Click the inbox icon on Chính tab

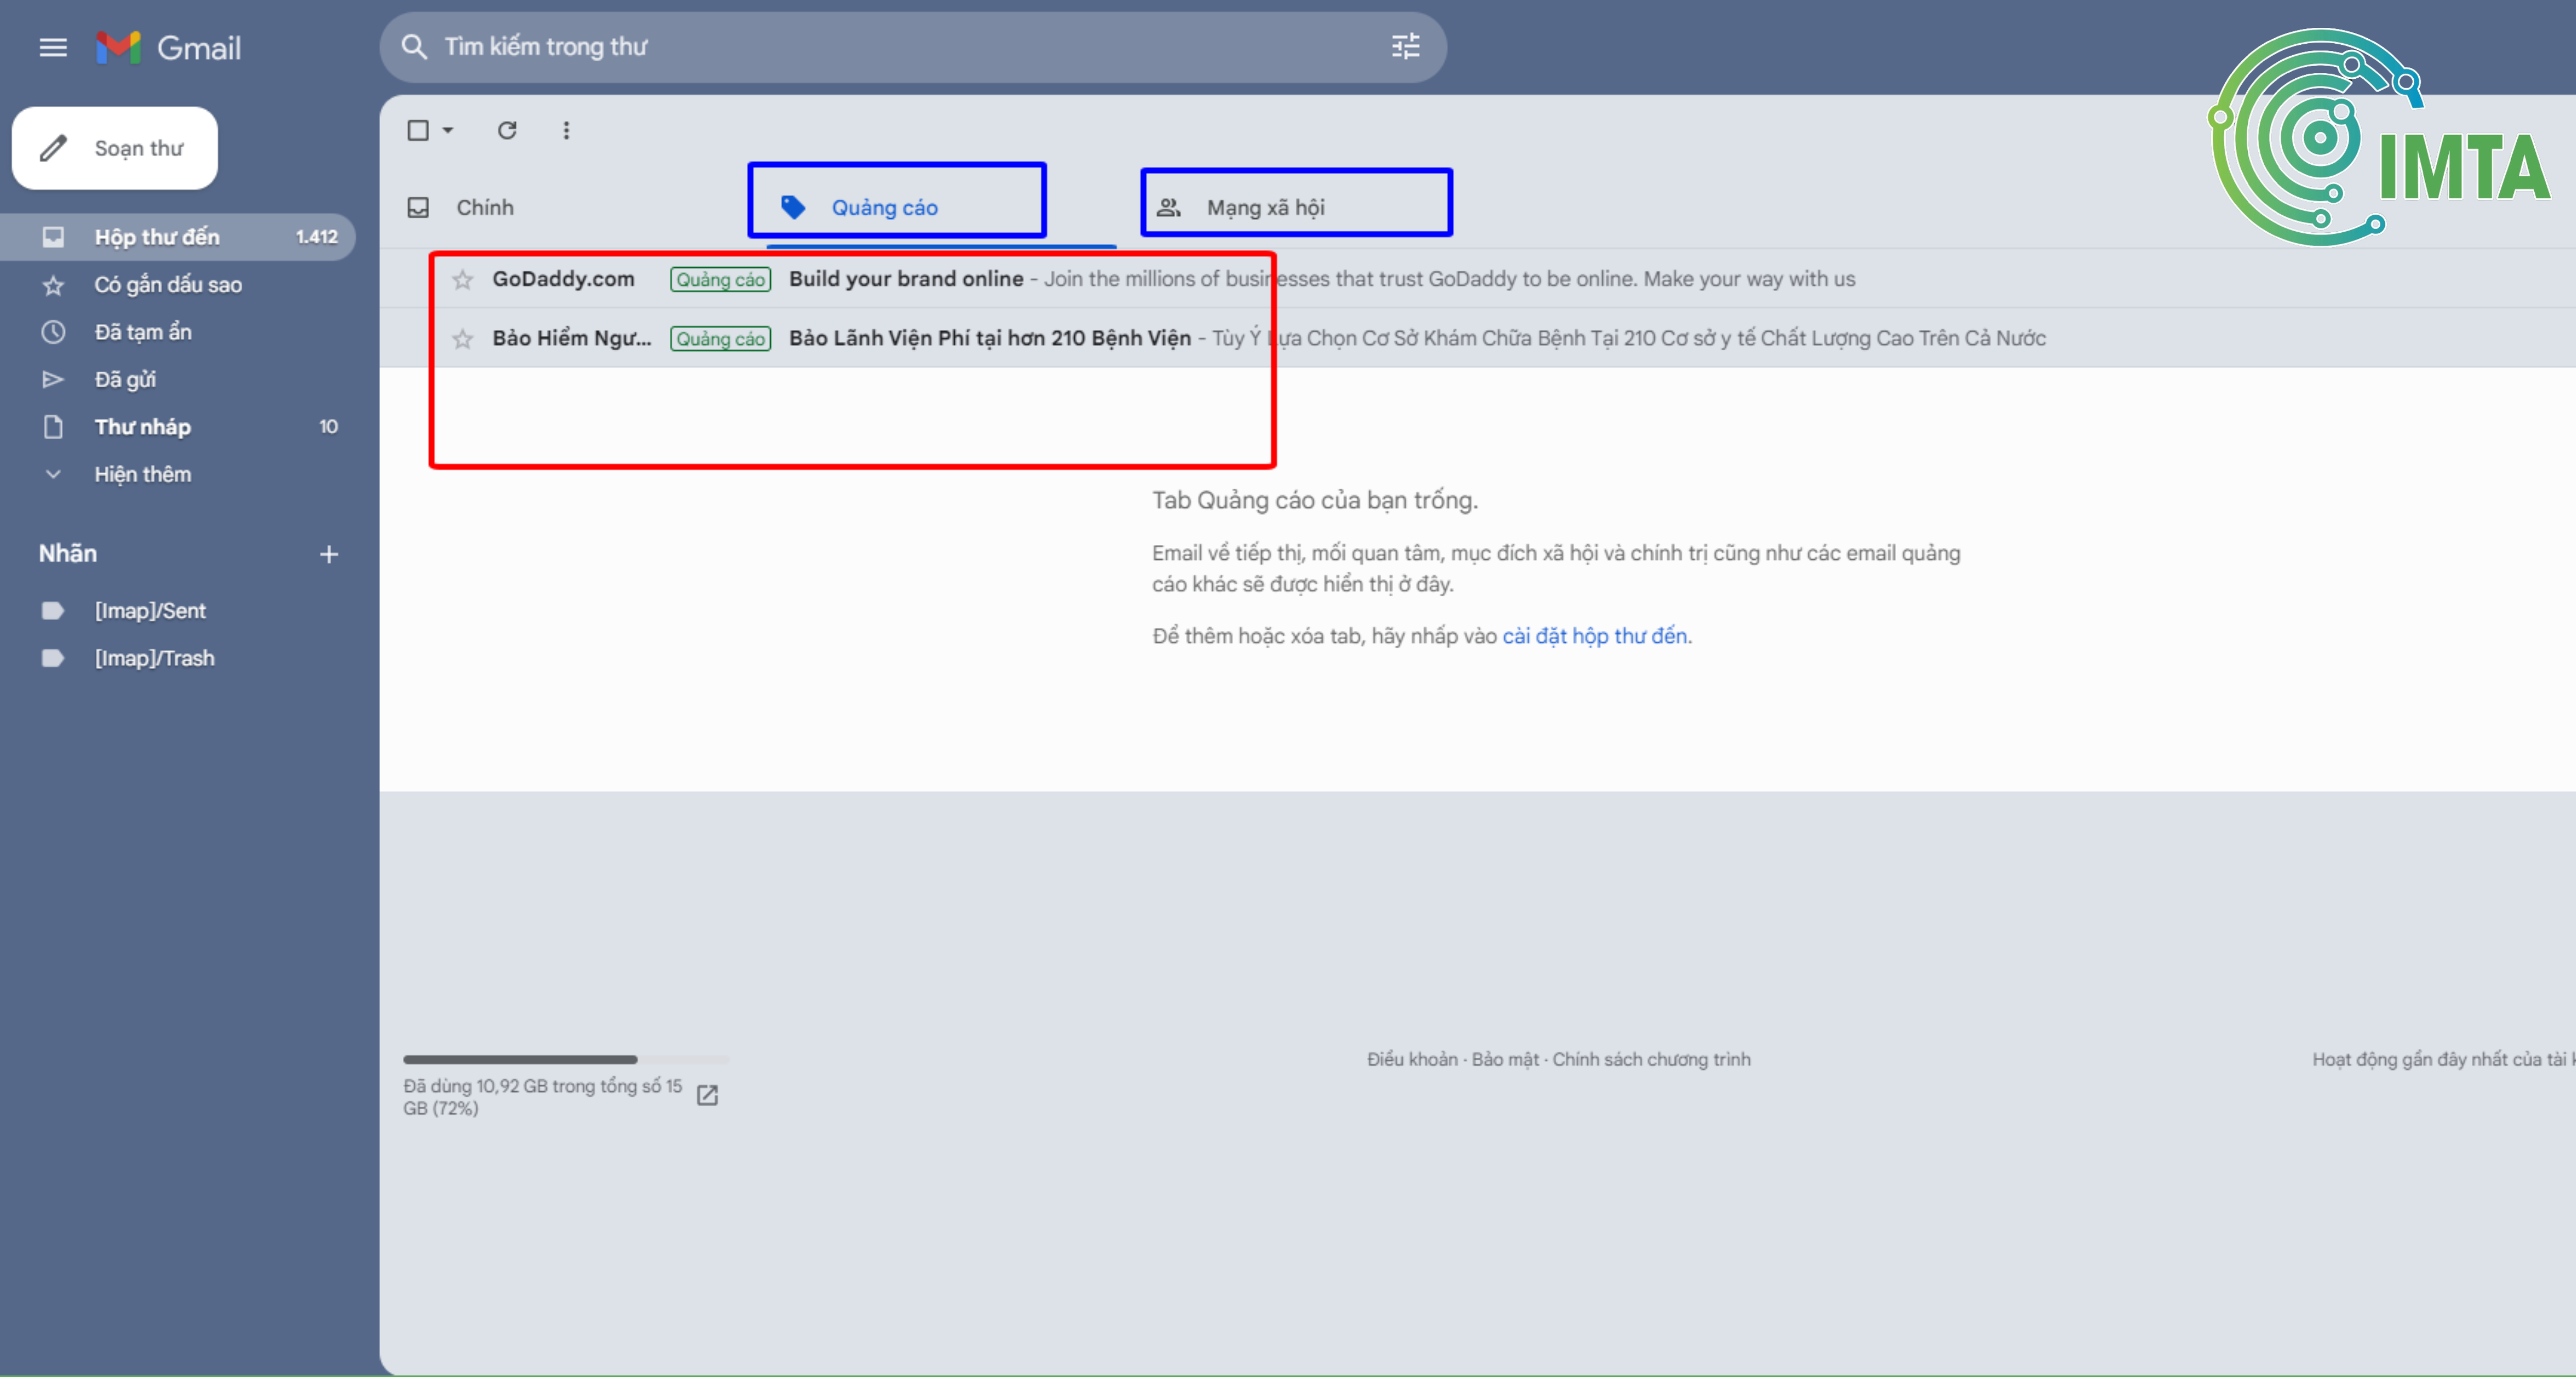[418, 207]
